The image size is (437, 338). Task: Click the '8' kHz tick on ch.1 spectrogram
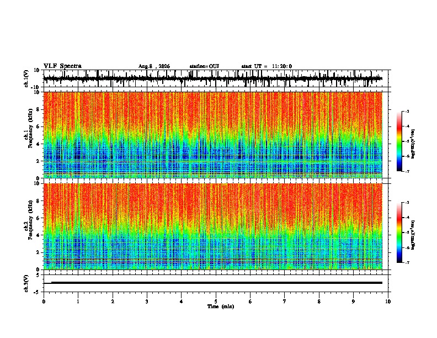pos(38,109)
